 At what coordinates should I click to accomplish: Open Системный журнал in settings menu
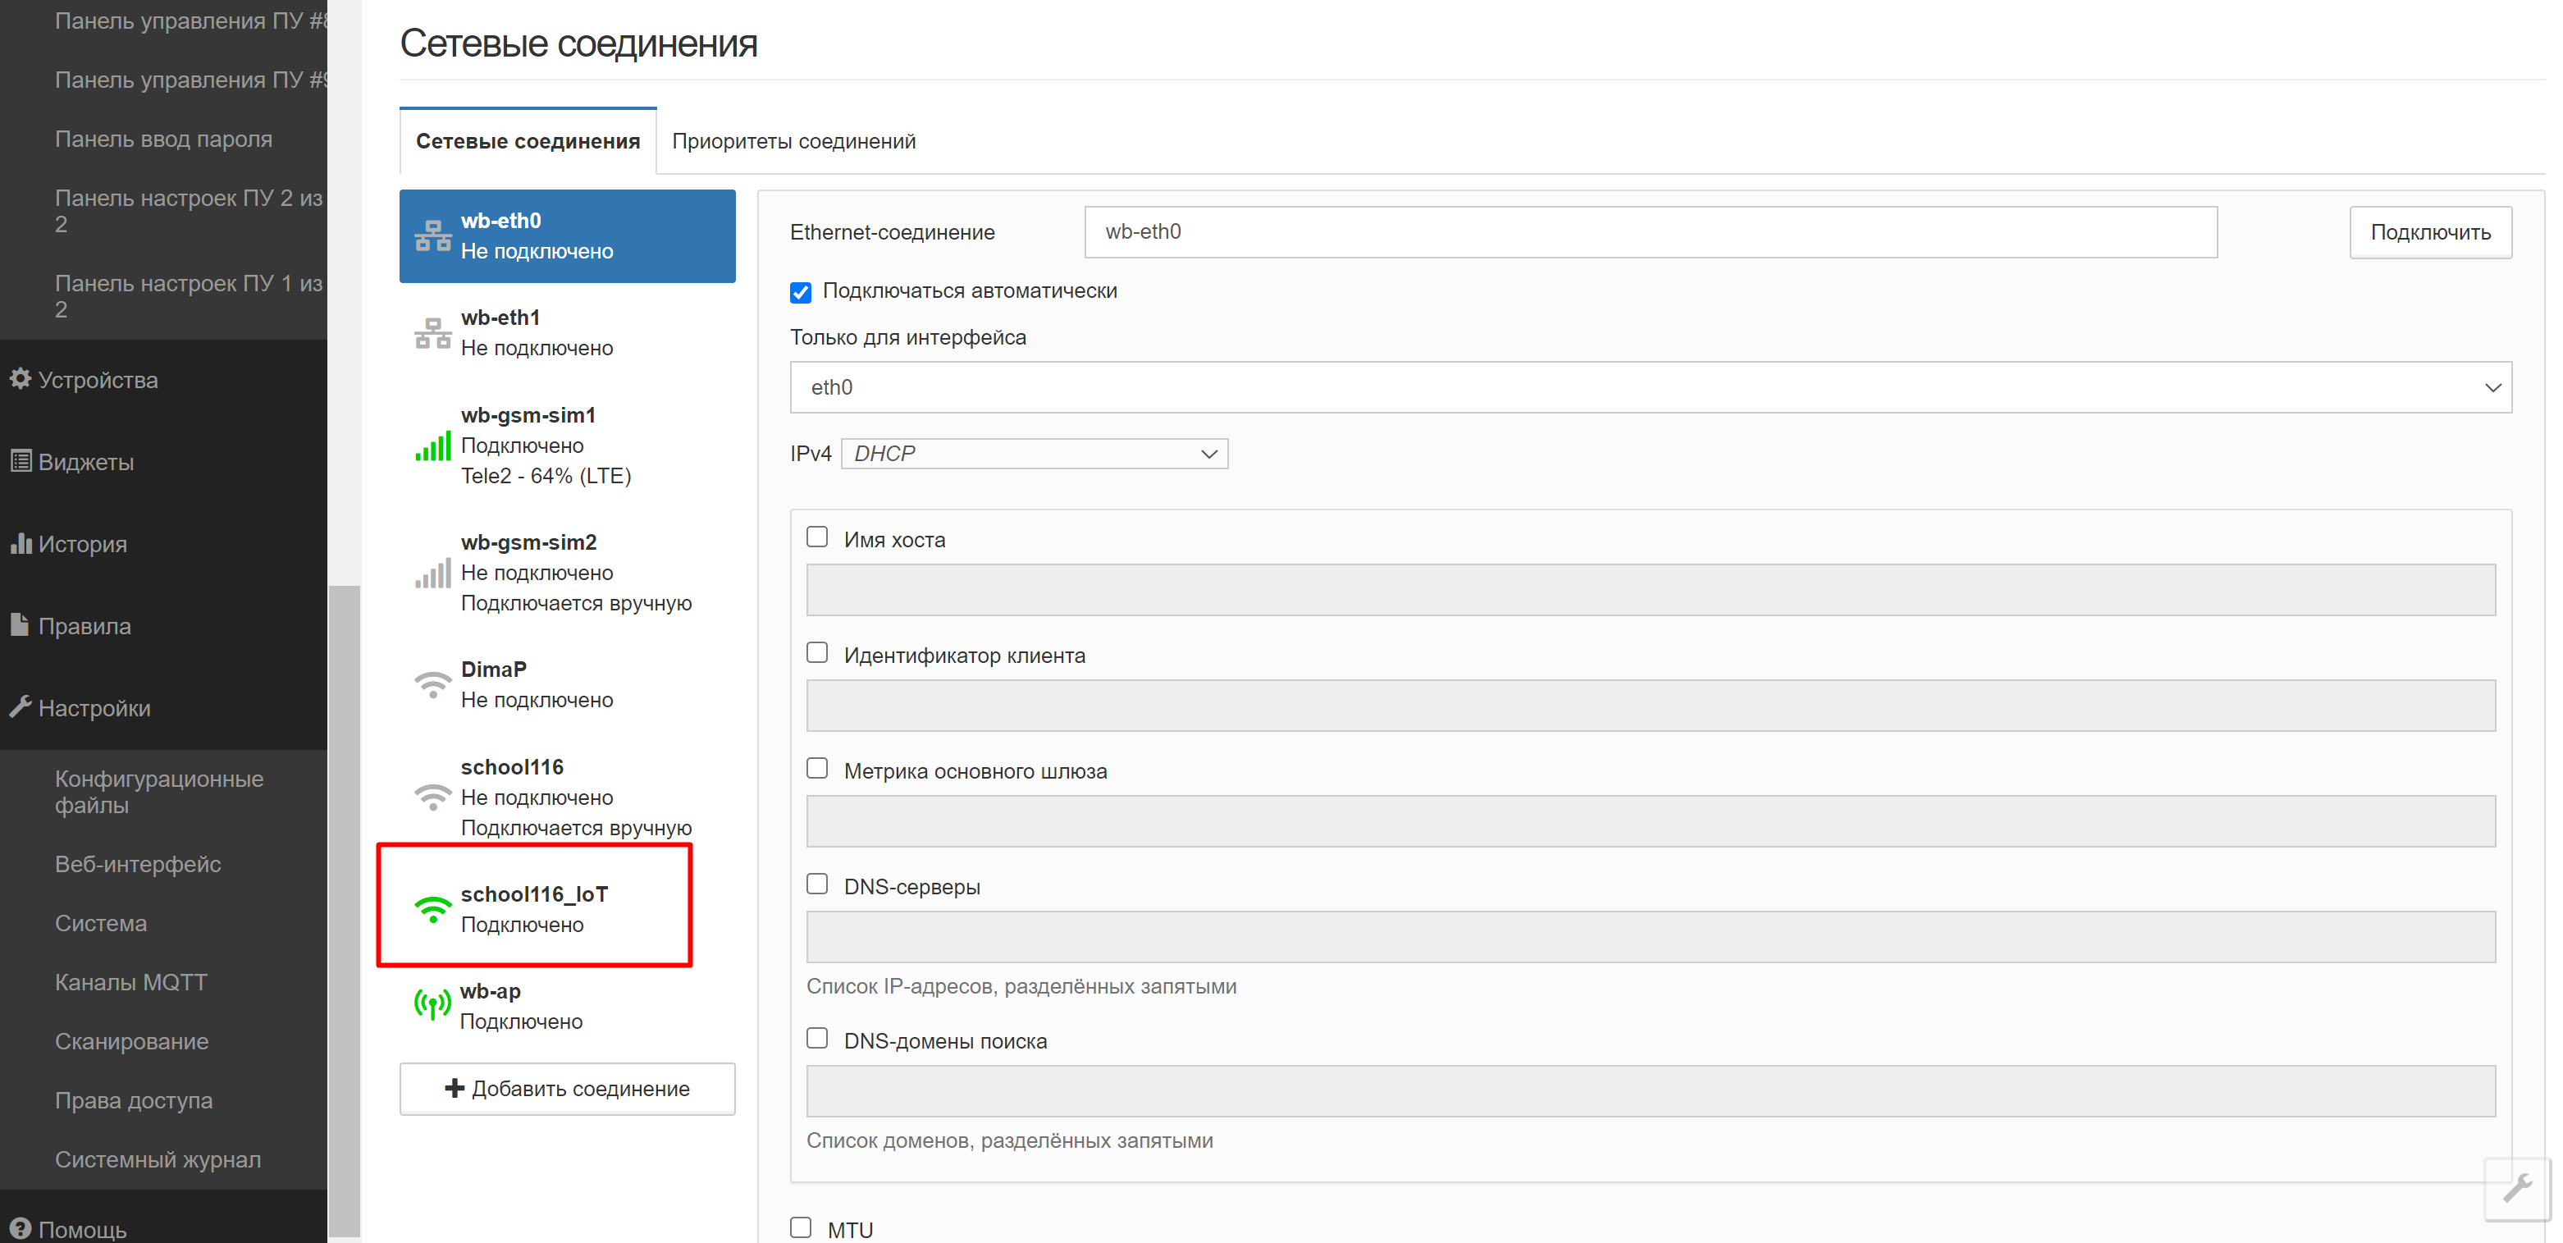point(158,1159)
